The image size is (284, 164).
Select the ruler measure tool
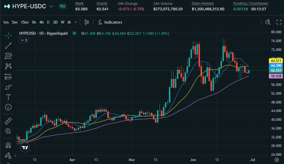8,121
